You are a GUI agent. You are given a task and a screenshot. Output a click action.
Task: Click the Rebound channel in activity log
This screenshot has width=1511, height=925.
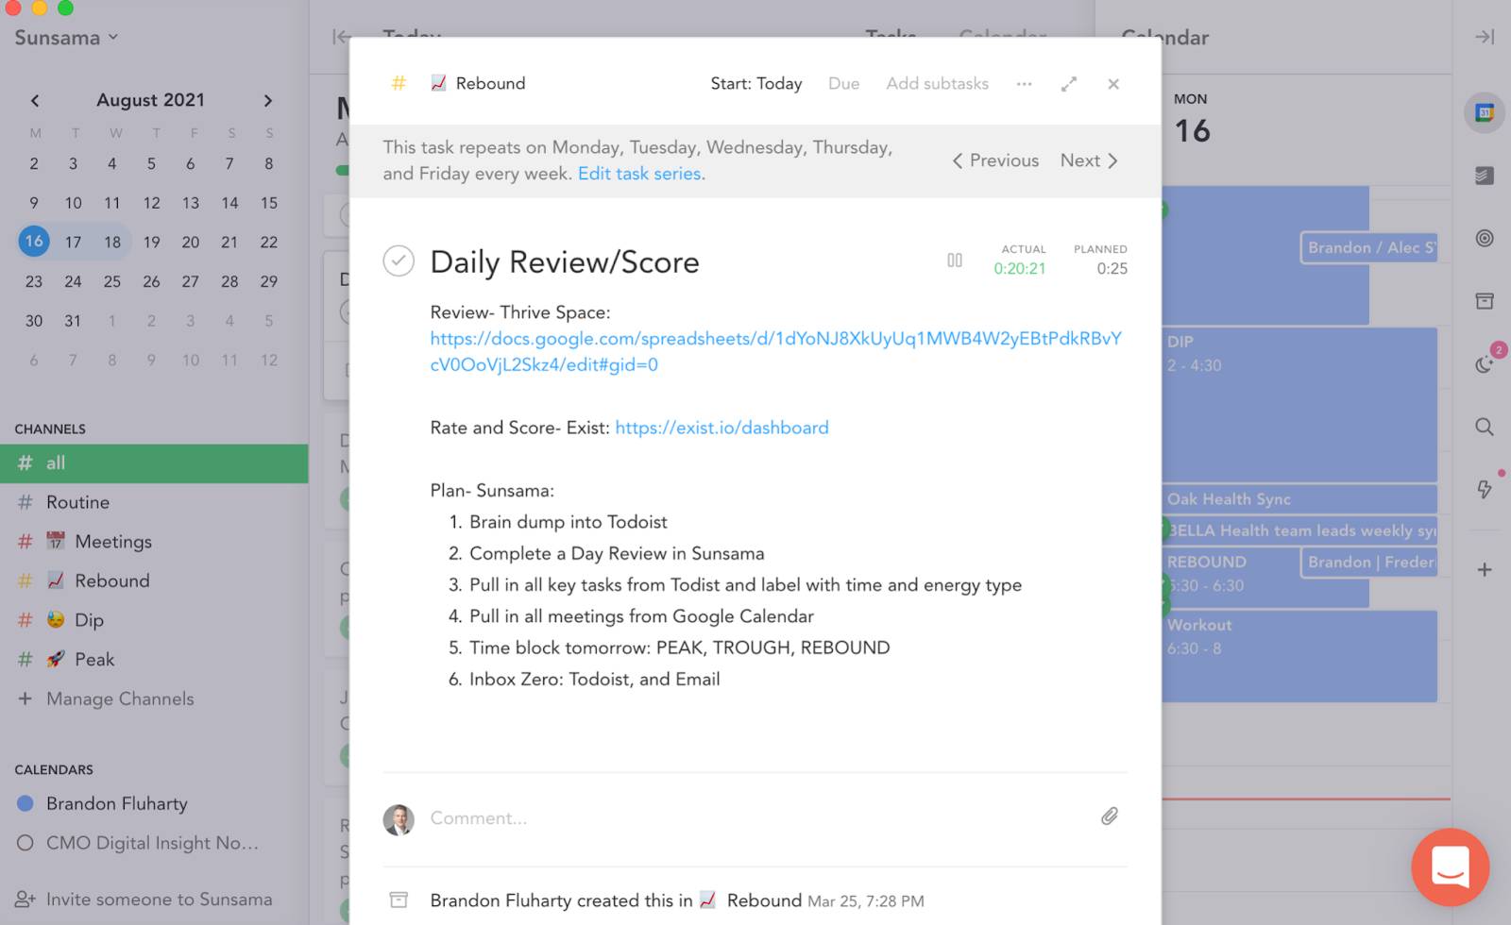click(751, 900)
